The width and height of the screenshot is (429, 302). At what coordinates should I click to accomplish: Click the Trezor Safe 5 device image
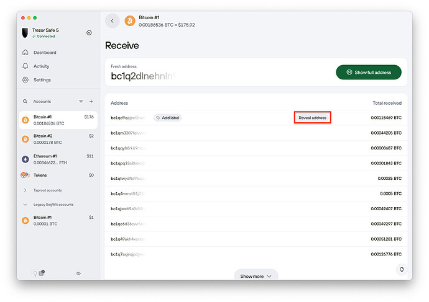point(25,33)
